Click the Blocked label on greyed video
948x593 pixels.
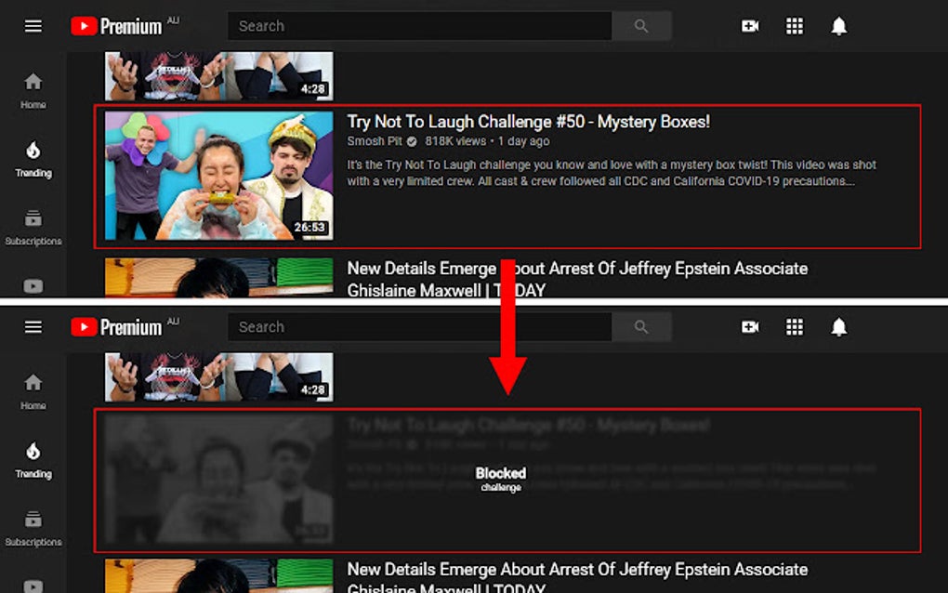click(501, 473)
